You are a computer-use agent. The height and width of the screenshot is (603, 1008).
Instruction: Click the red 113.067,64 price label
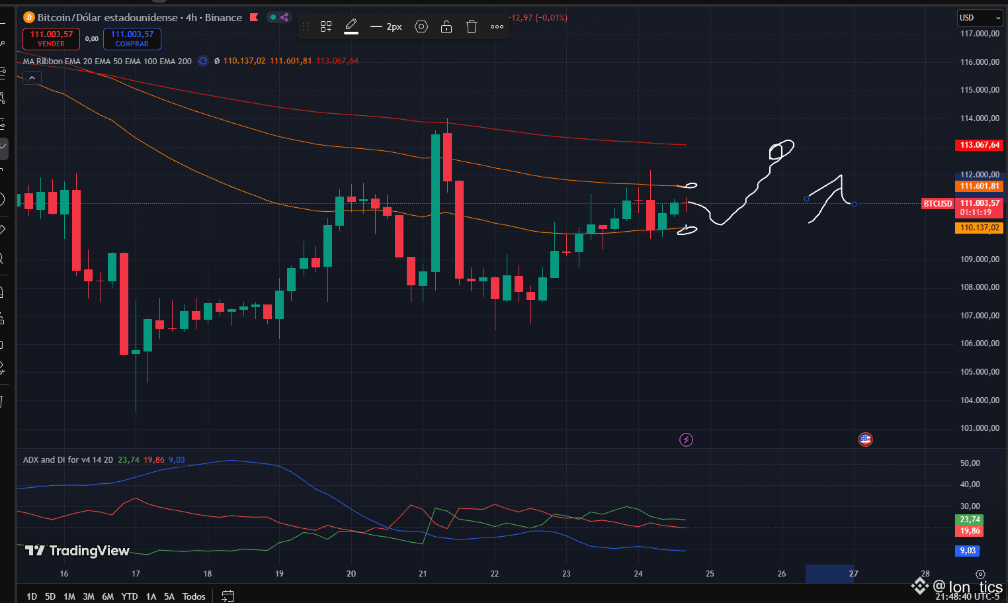coord(980,145)
